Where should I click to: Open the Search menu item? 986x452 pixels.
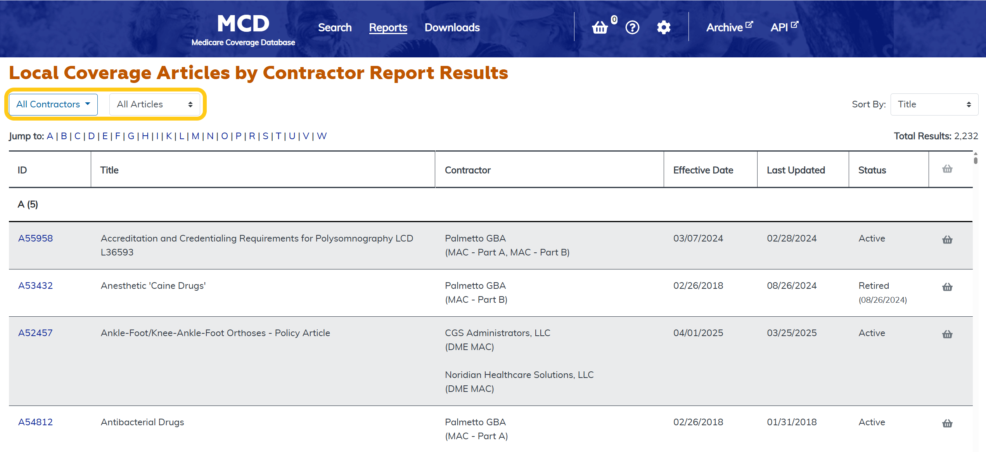pos(335,28)
